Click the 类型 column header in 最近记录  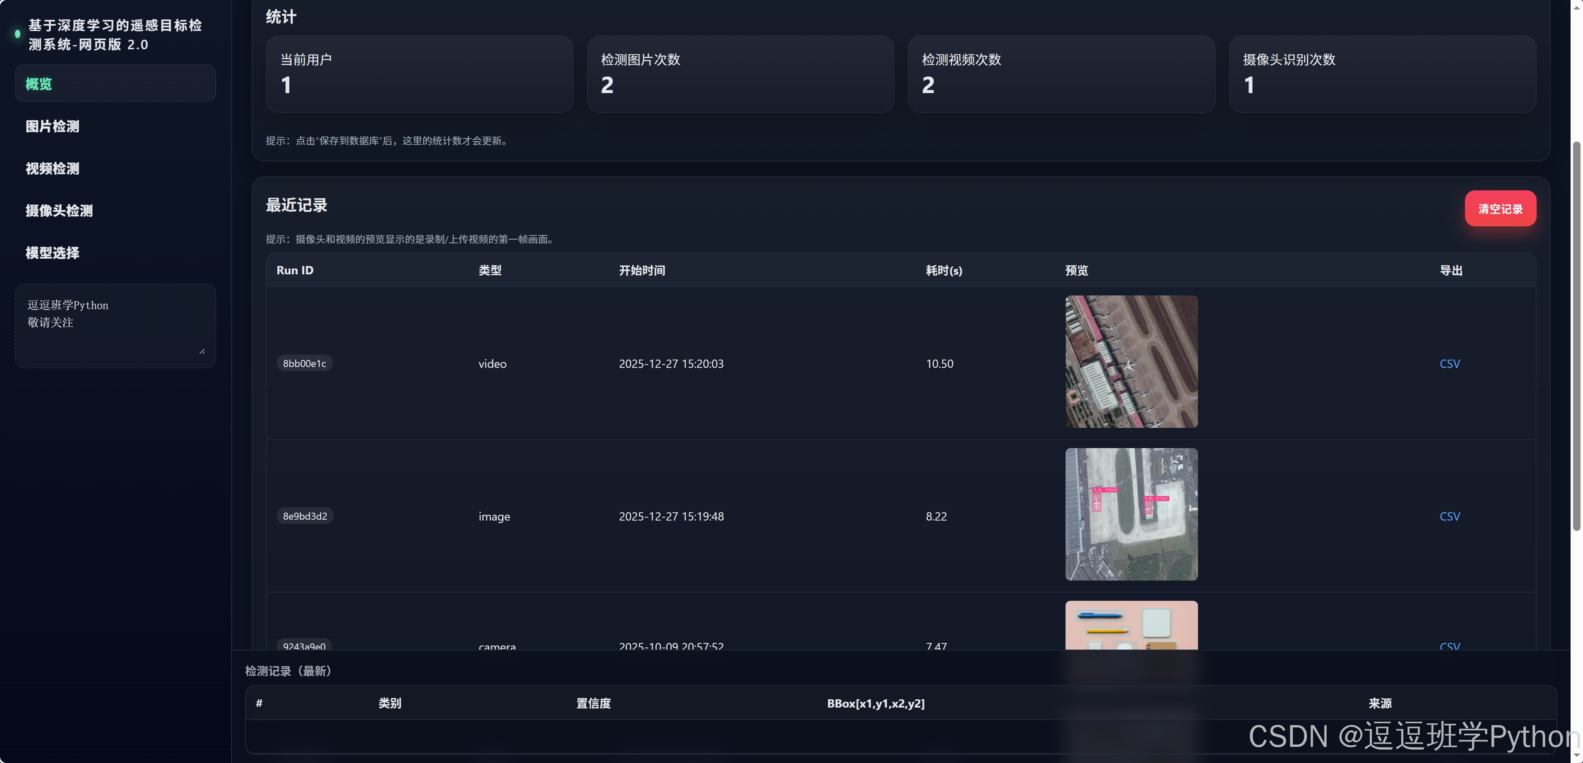coord(490,270)
